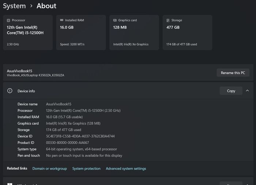The height and width of the screenshot is (185, 256).
Task: Click the Speed: 3200 MT/s text
Action: 72,44
